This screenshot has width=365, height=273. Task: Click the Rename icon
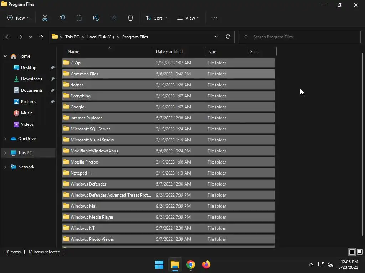point(96,18)
